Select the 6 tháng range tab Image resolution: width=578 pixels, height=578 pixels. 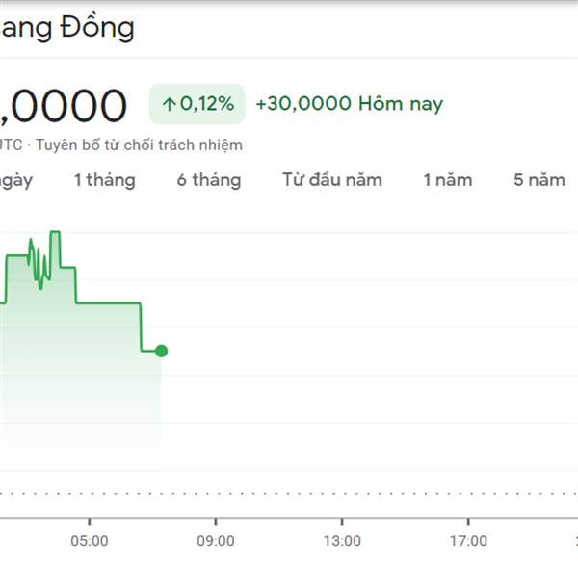click(x=209, y=180)
